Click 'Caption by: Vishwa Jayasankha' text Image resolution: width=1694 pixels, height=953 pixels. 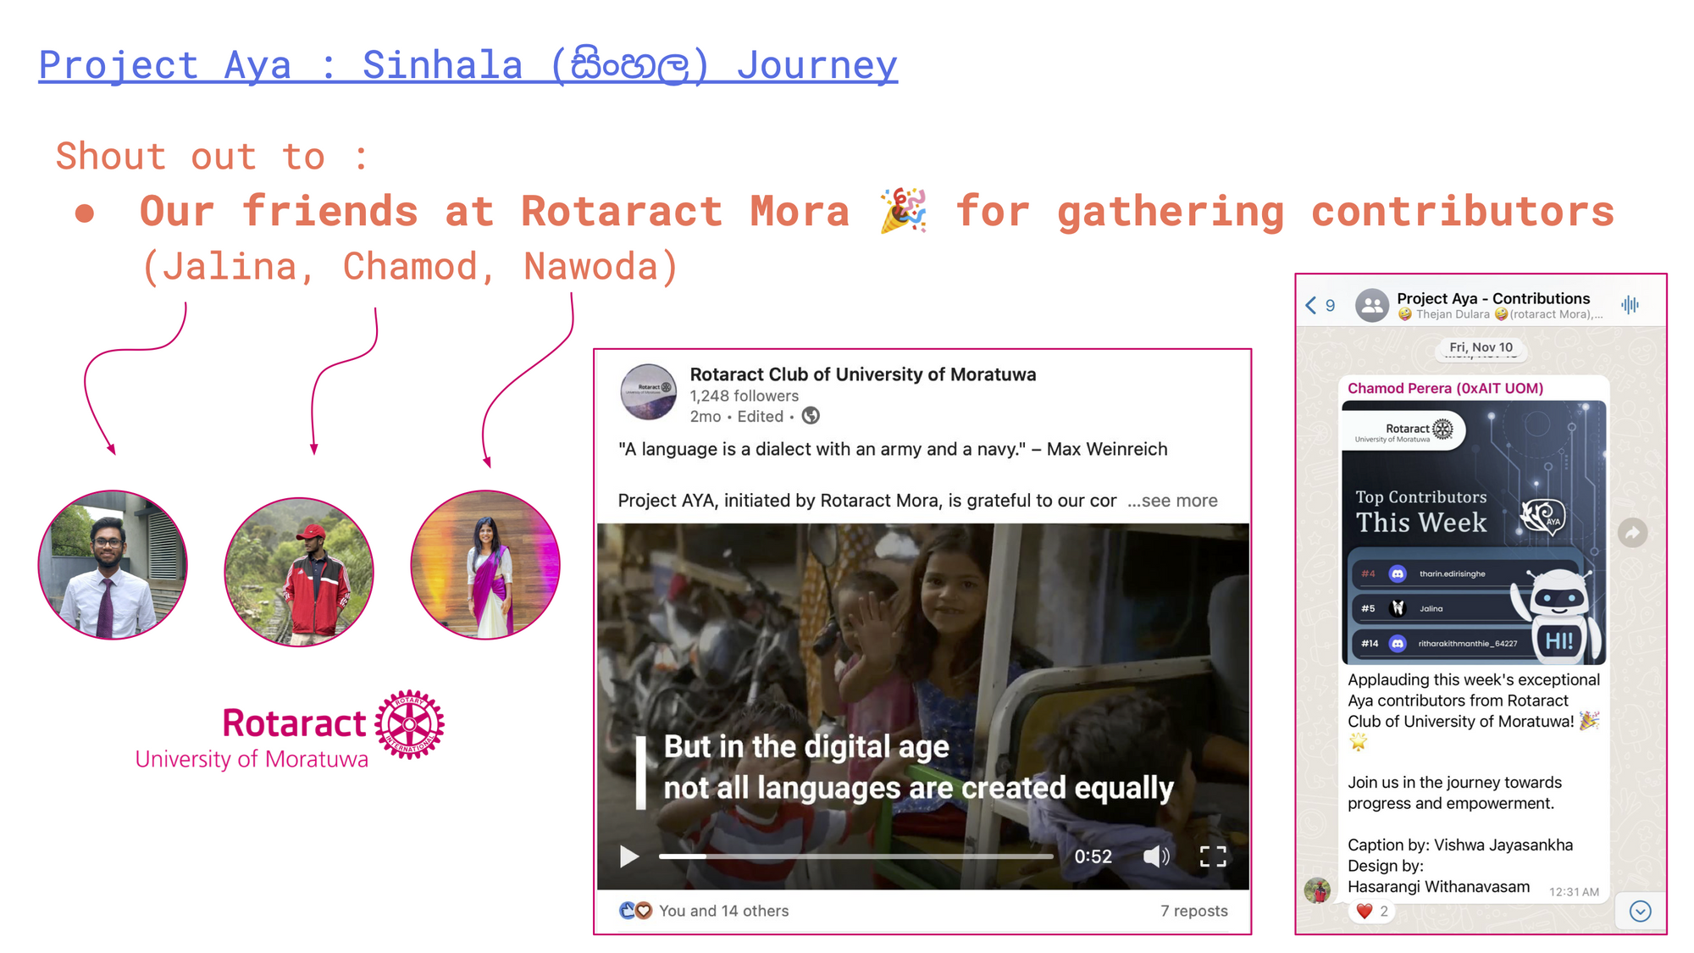1460,845
